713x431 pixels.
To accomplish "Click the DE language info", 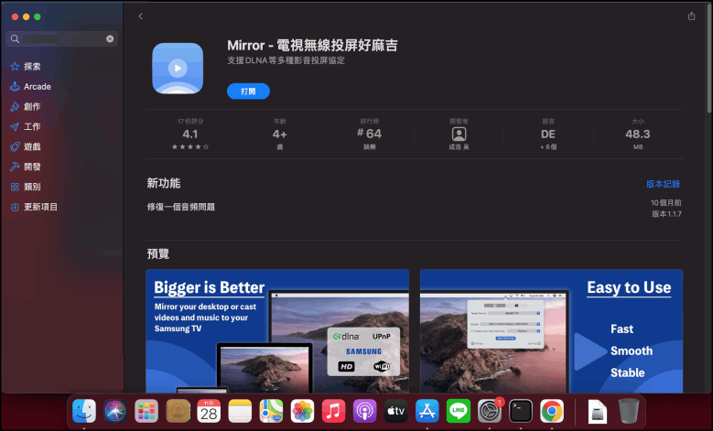I will pyautogui.click(x=548, y=135).
